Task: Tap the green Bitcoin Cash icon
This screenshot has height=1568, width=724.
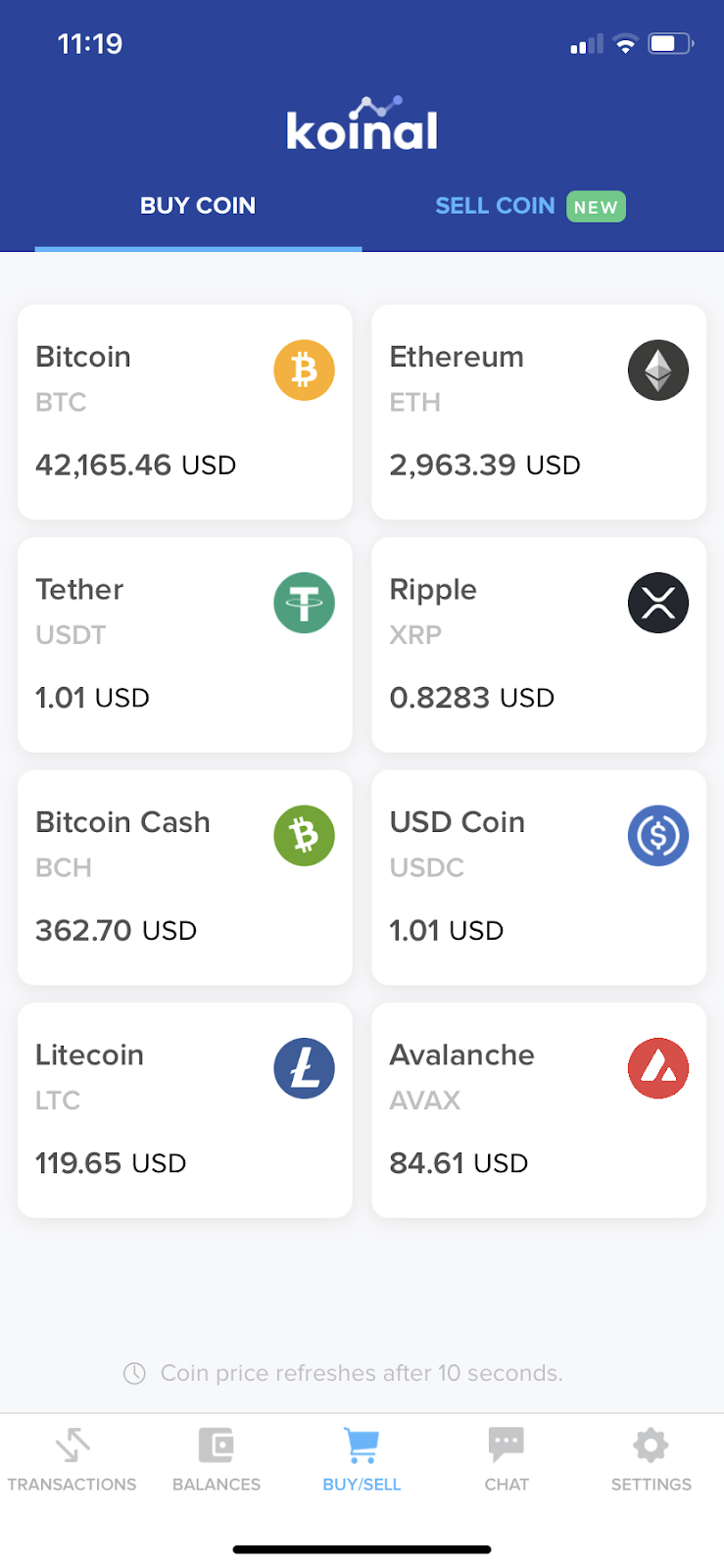Action: point(304,836)
